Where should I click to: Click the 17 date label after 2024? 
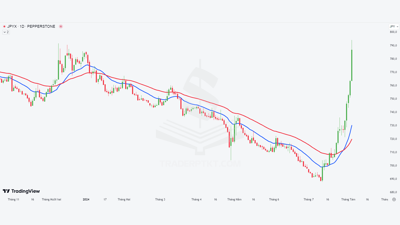coord(105,199)
